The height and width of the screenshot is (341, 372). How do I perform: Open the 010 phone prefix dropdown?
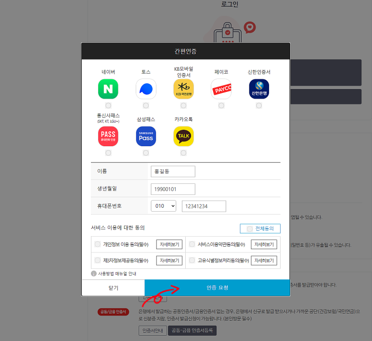click(x=164, y=206)
